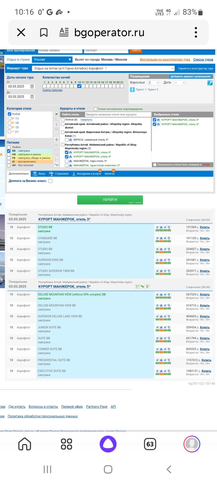
Task: Switch to the 'Дополнительно' tab
Action: tap(19, 174)
